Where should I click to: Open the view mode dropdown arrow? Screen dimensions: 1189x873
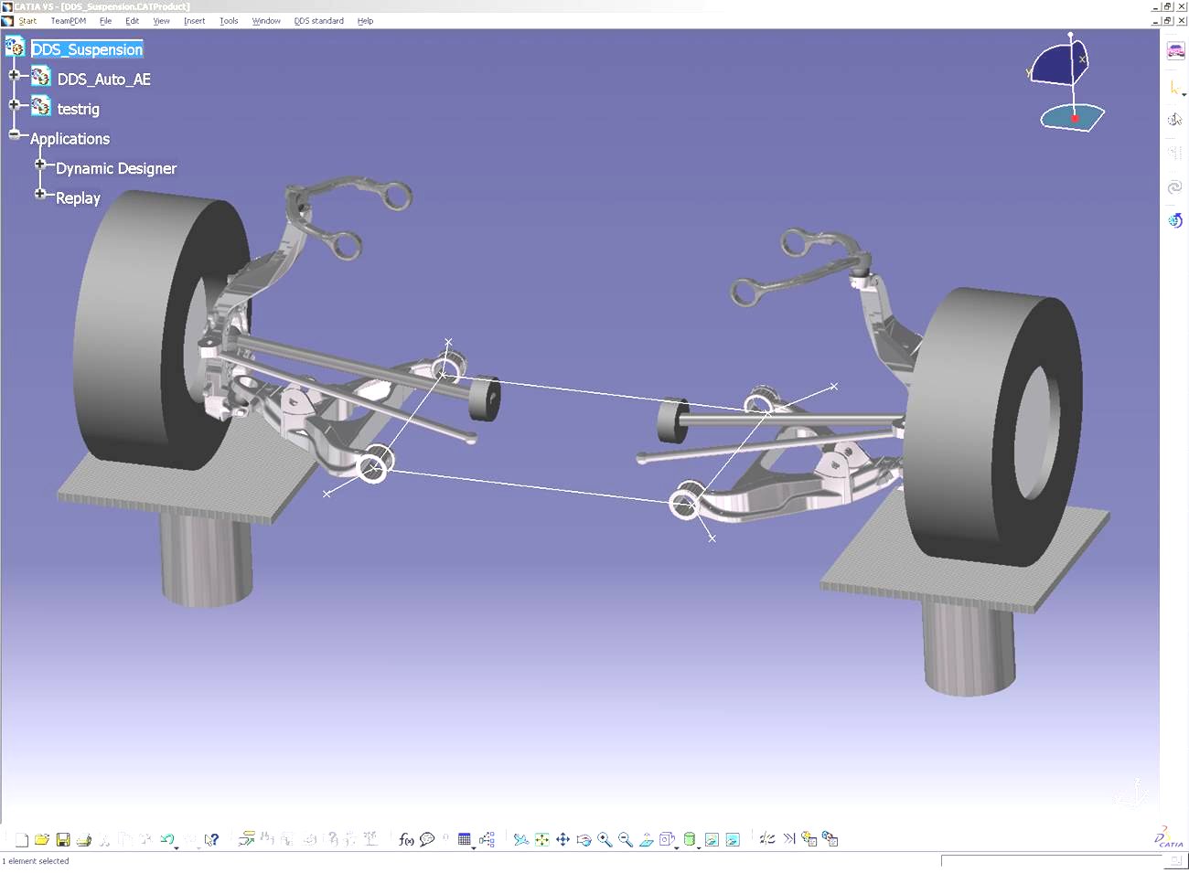pos(699,847)
